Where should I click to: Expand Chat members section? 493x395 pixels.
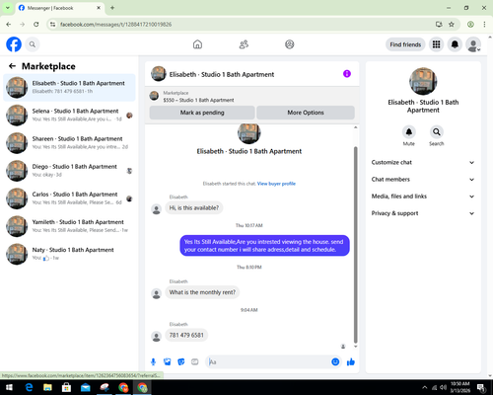pos(423,180)
